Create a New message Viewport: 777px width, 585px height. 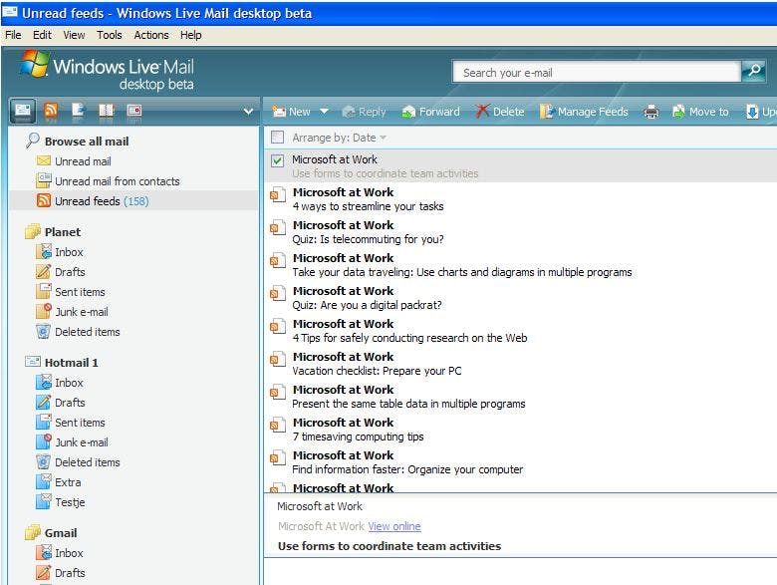291,112
